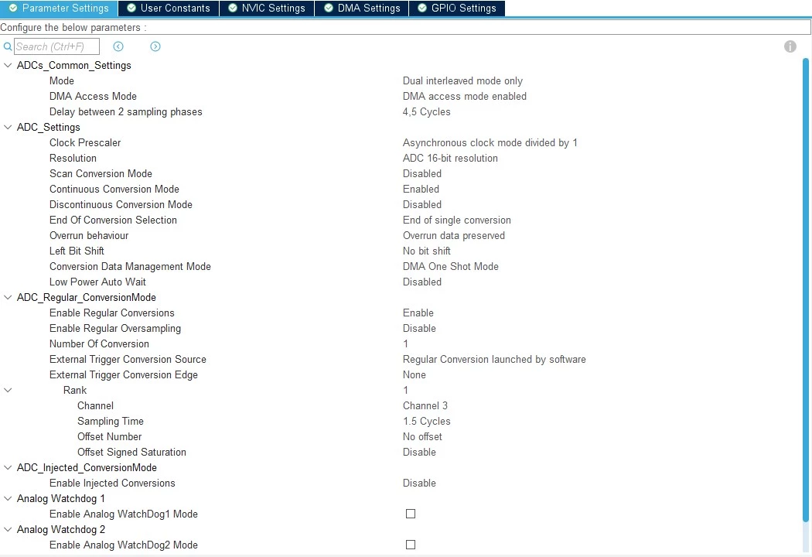Collapse ADC_Regular_ConversionMode group
Viewport: 812px width, 557px height.
[x=8, y=297]
